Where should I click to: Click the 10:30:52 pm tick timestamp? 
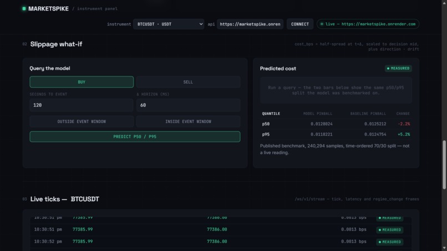(x=48, y=242)
